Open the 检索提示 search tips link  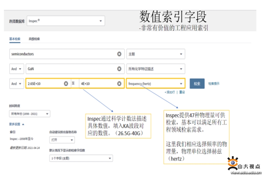[214, 84]
